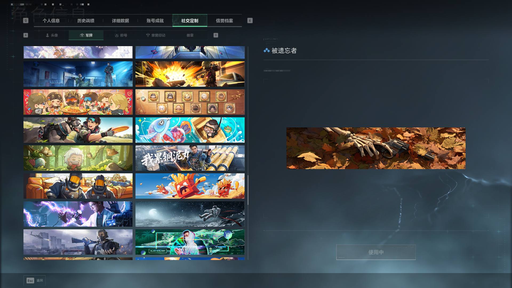This screenshot has height=288, width=512.
Task: Select the chibi hotpot party banner
Action: click(x=78, y=102)
